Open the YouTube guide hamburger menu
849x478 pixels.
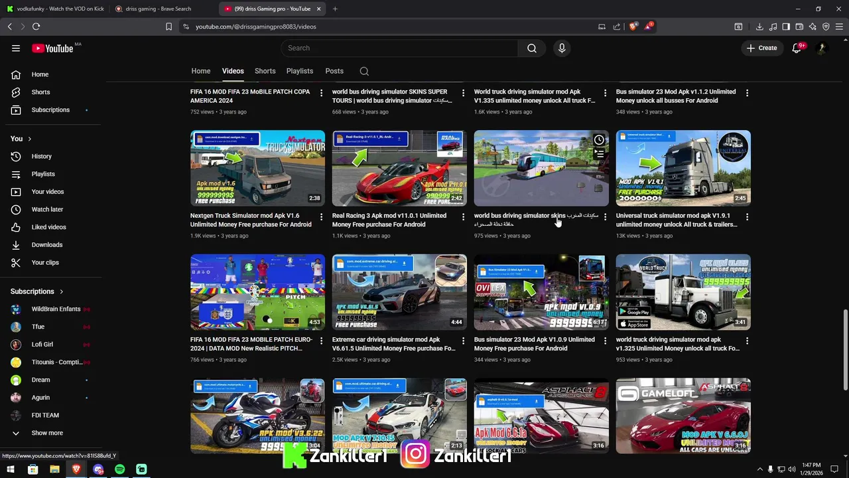(x=16, y=48)
